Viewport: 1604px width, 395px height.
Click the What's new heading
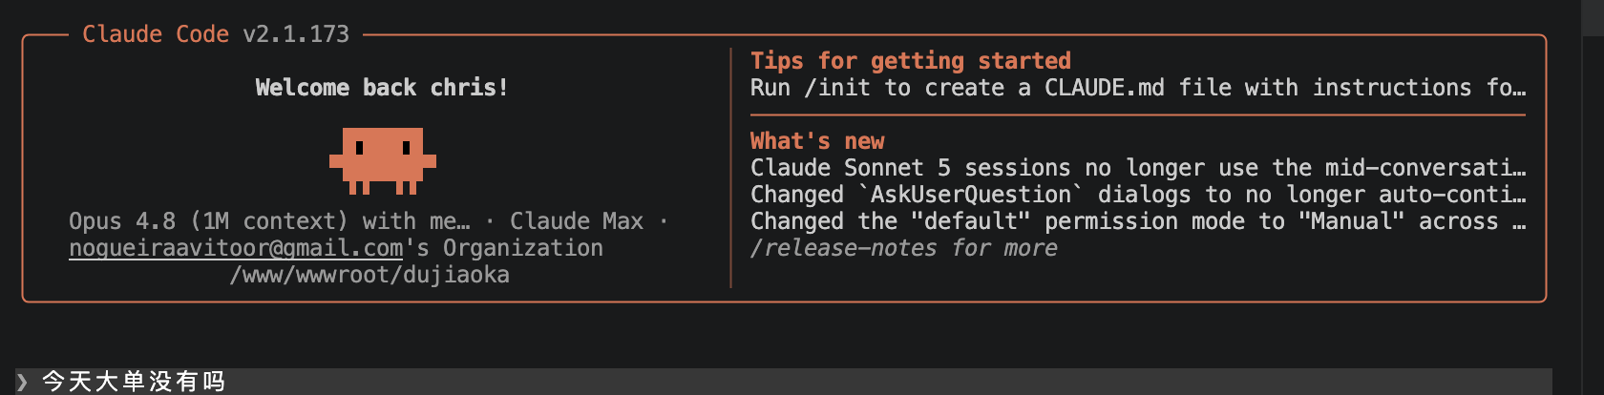point(817,141)
